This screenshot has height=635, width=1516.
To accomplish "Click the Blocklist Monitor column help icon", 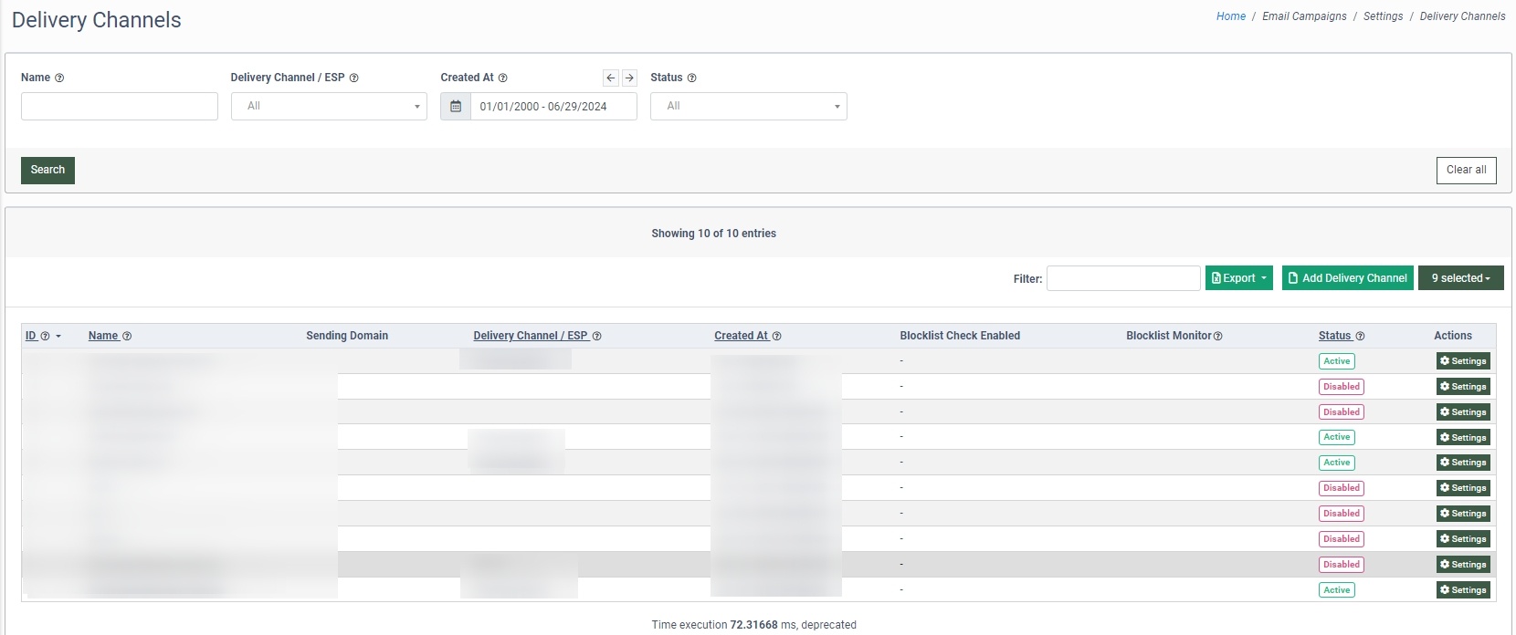I will click(1217, 337).
